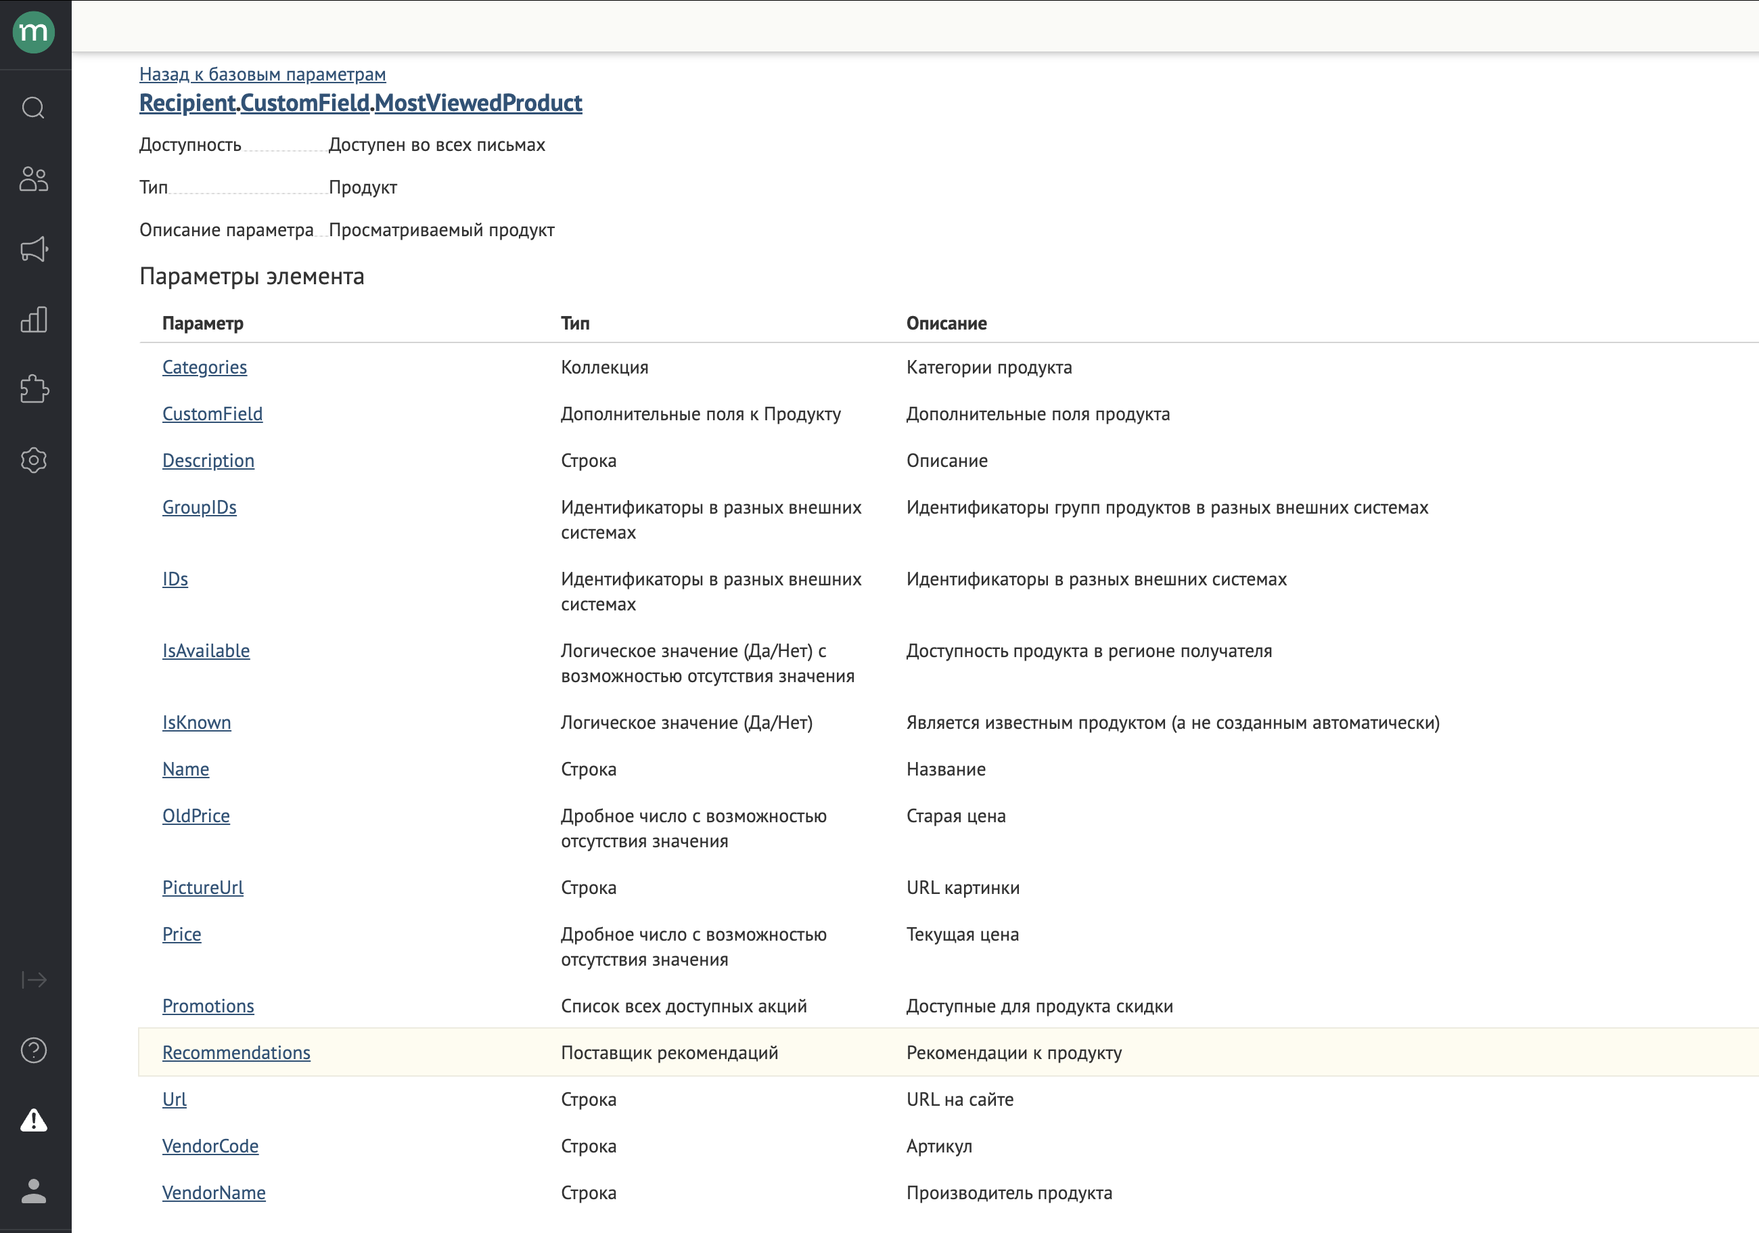Screen dimensions: 1759x1233
Task: Open help via the question mark icon
Action: click(x=34, y=1050)
